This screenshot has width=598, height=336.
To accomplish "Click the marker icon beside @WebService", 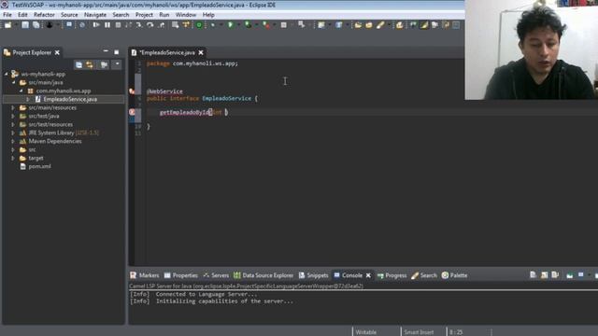I will (x=132, y=91).
